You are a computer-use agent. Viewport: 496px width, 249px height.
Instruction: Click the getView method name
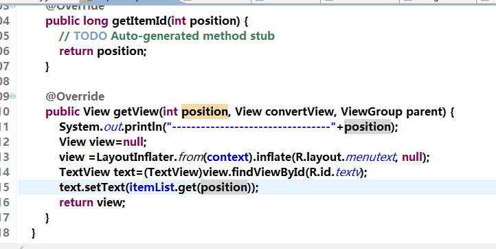(135, 111)
